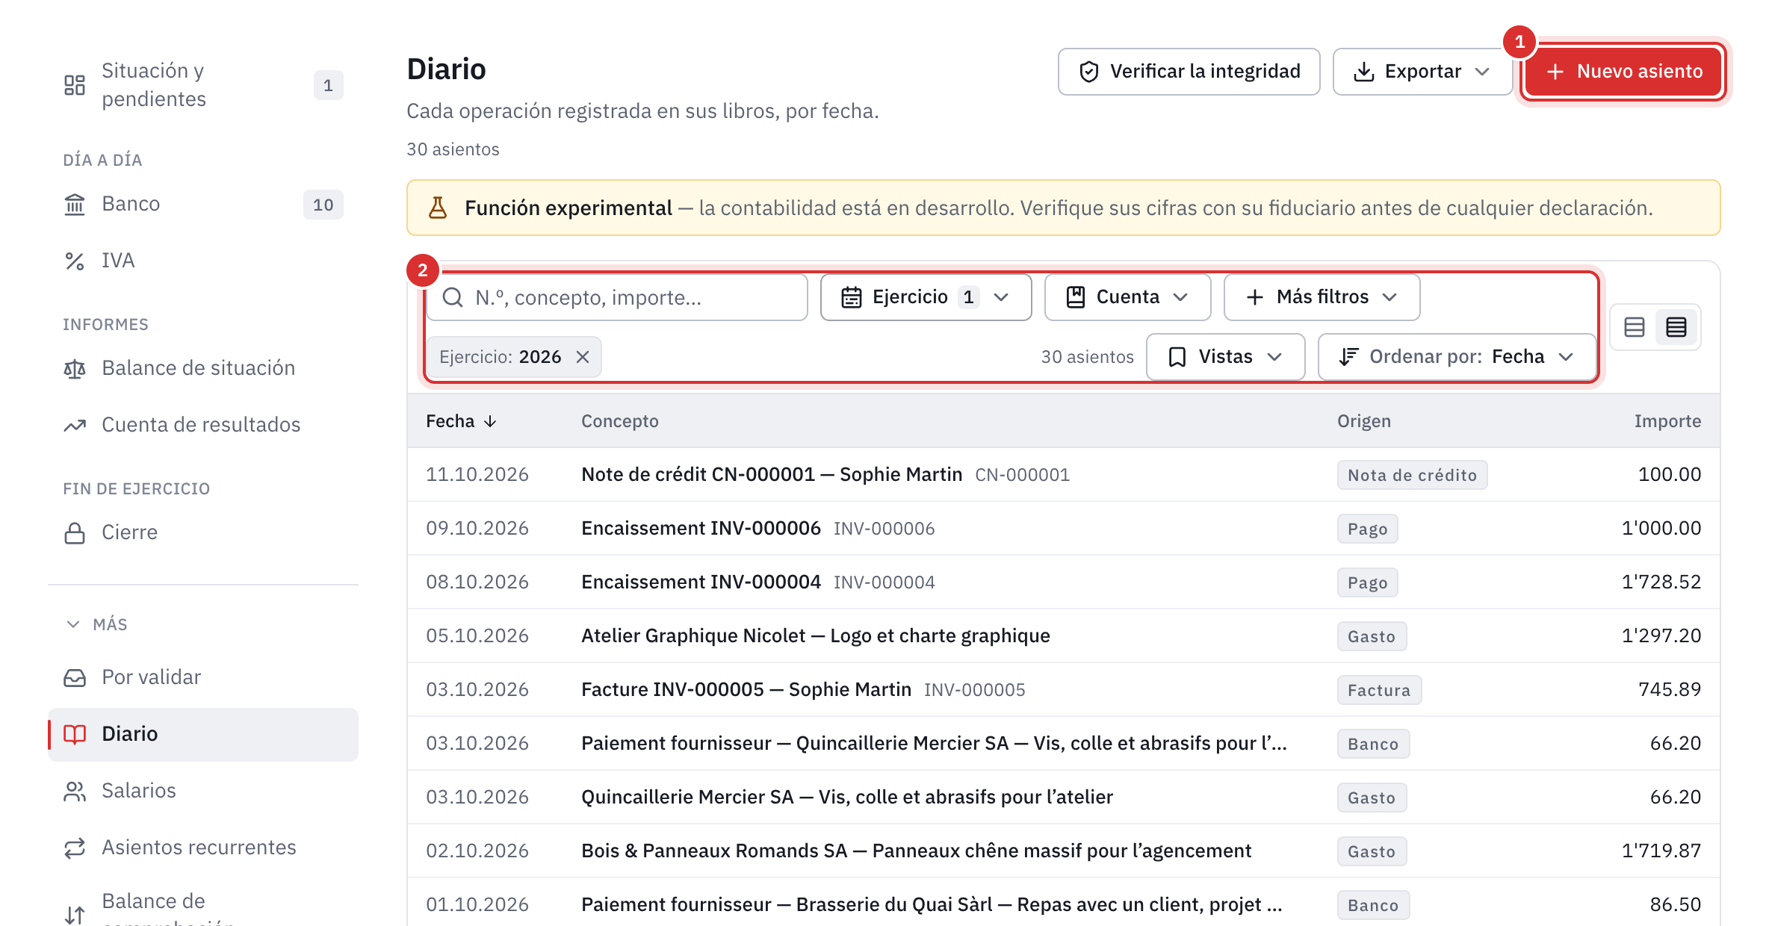Open the Exportar dropdown menu

1422,72
